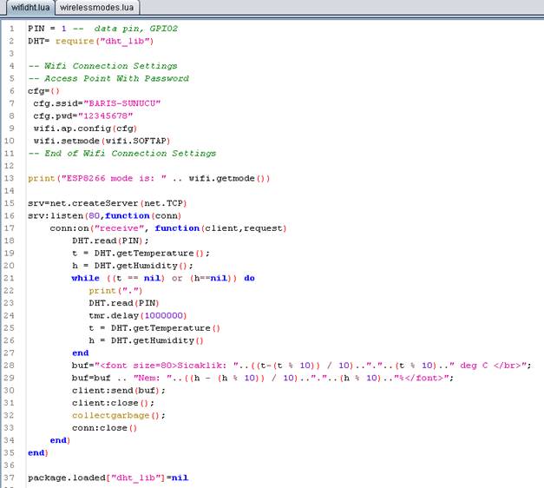Screen dimensions: 544x488
Task: Click the require keyword on line 2
Action: click(x=75, y=41)
